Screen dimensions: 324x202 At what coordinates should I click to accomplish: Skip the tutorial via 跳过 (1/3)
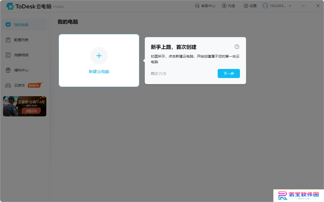pos(158,73)
